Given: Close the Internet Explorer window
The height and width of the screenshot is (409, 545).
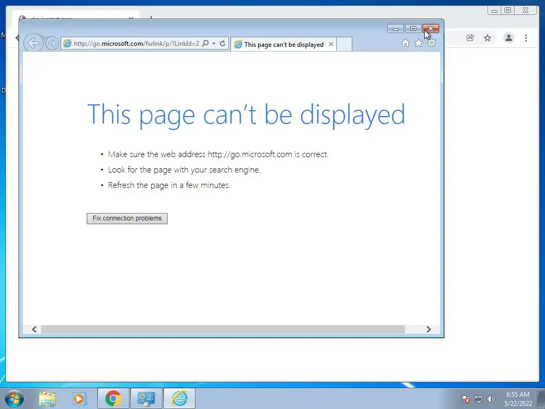Looking at the screenshot, I should coord(431,29).
